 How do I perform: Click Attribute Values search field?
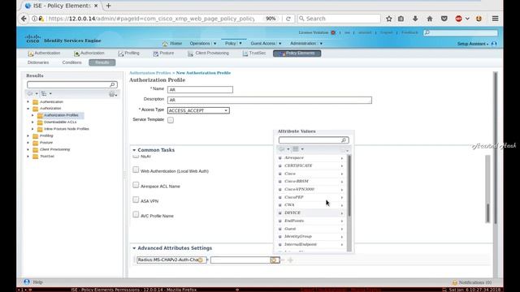coord(314,140)
